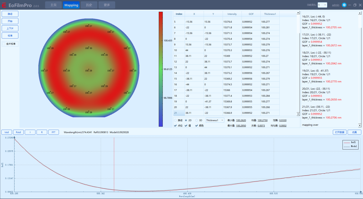
Task: Click the blue settings gear icon
Action: pos(344,5)
